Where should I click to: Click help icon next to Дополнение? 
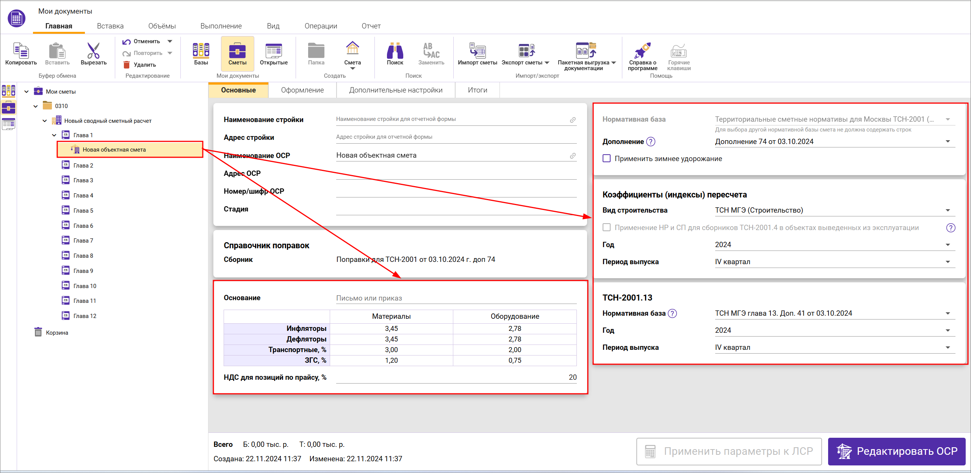coord(651,142)
